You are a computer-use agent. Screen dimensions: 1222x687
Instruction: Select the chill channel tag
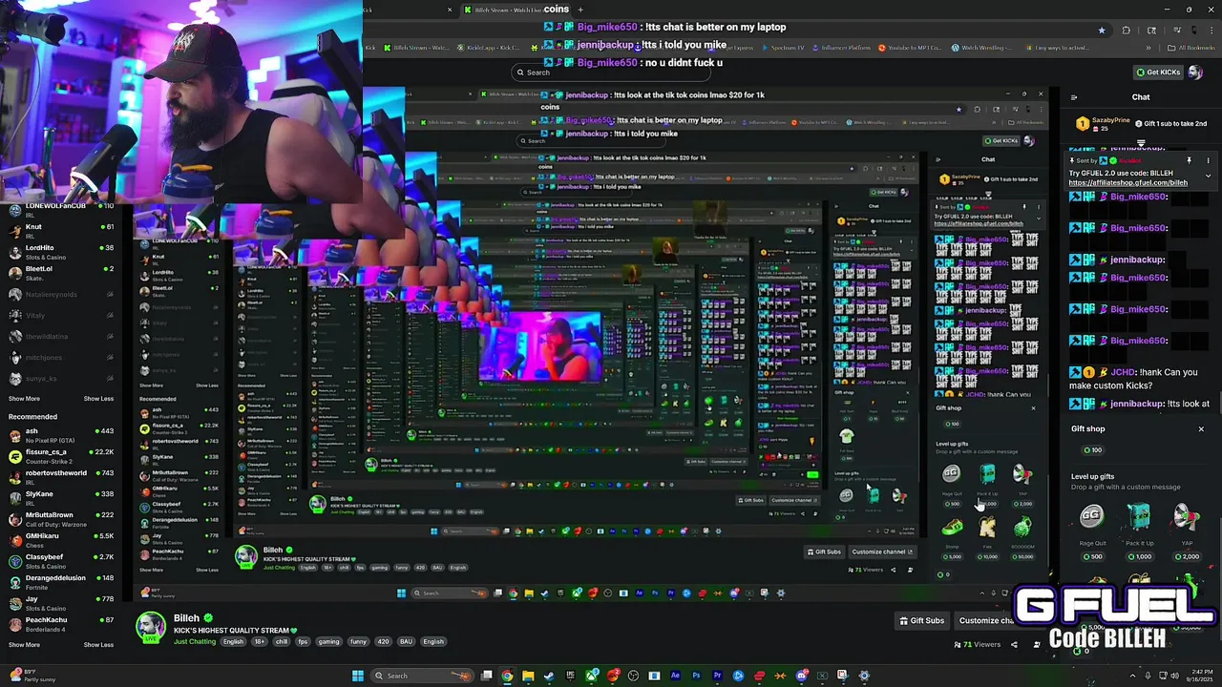coord(282,641)
